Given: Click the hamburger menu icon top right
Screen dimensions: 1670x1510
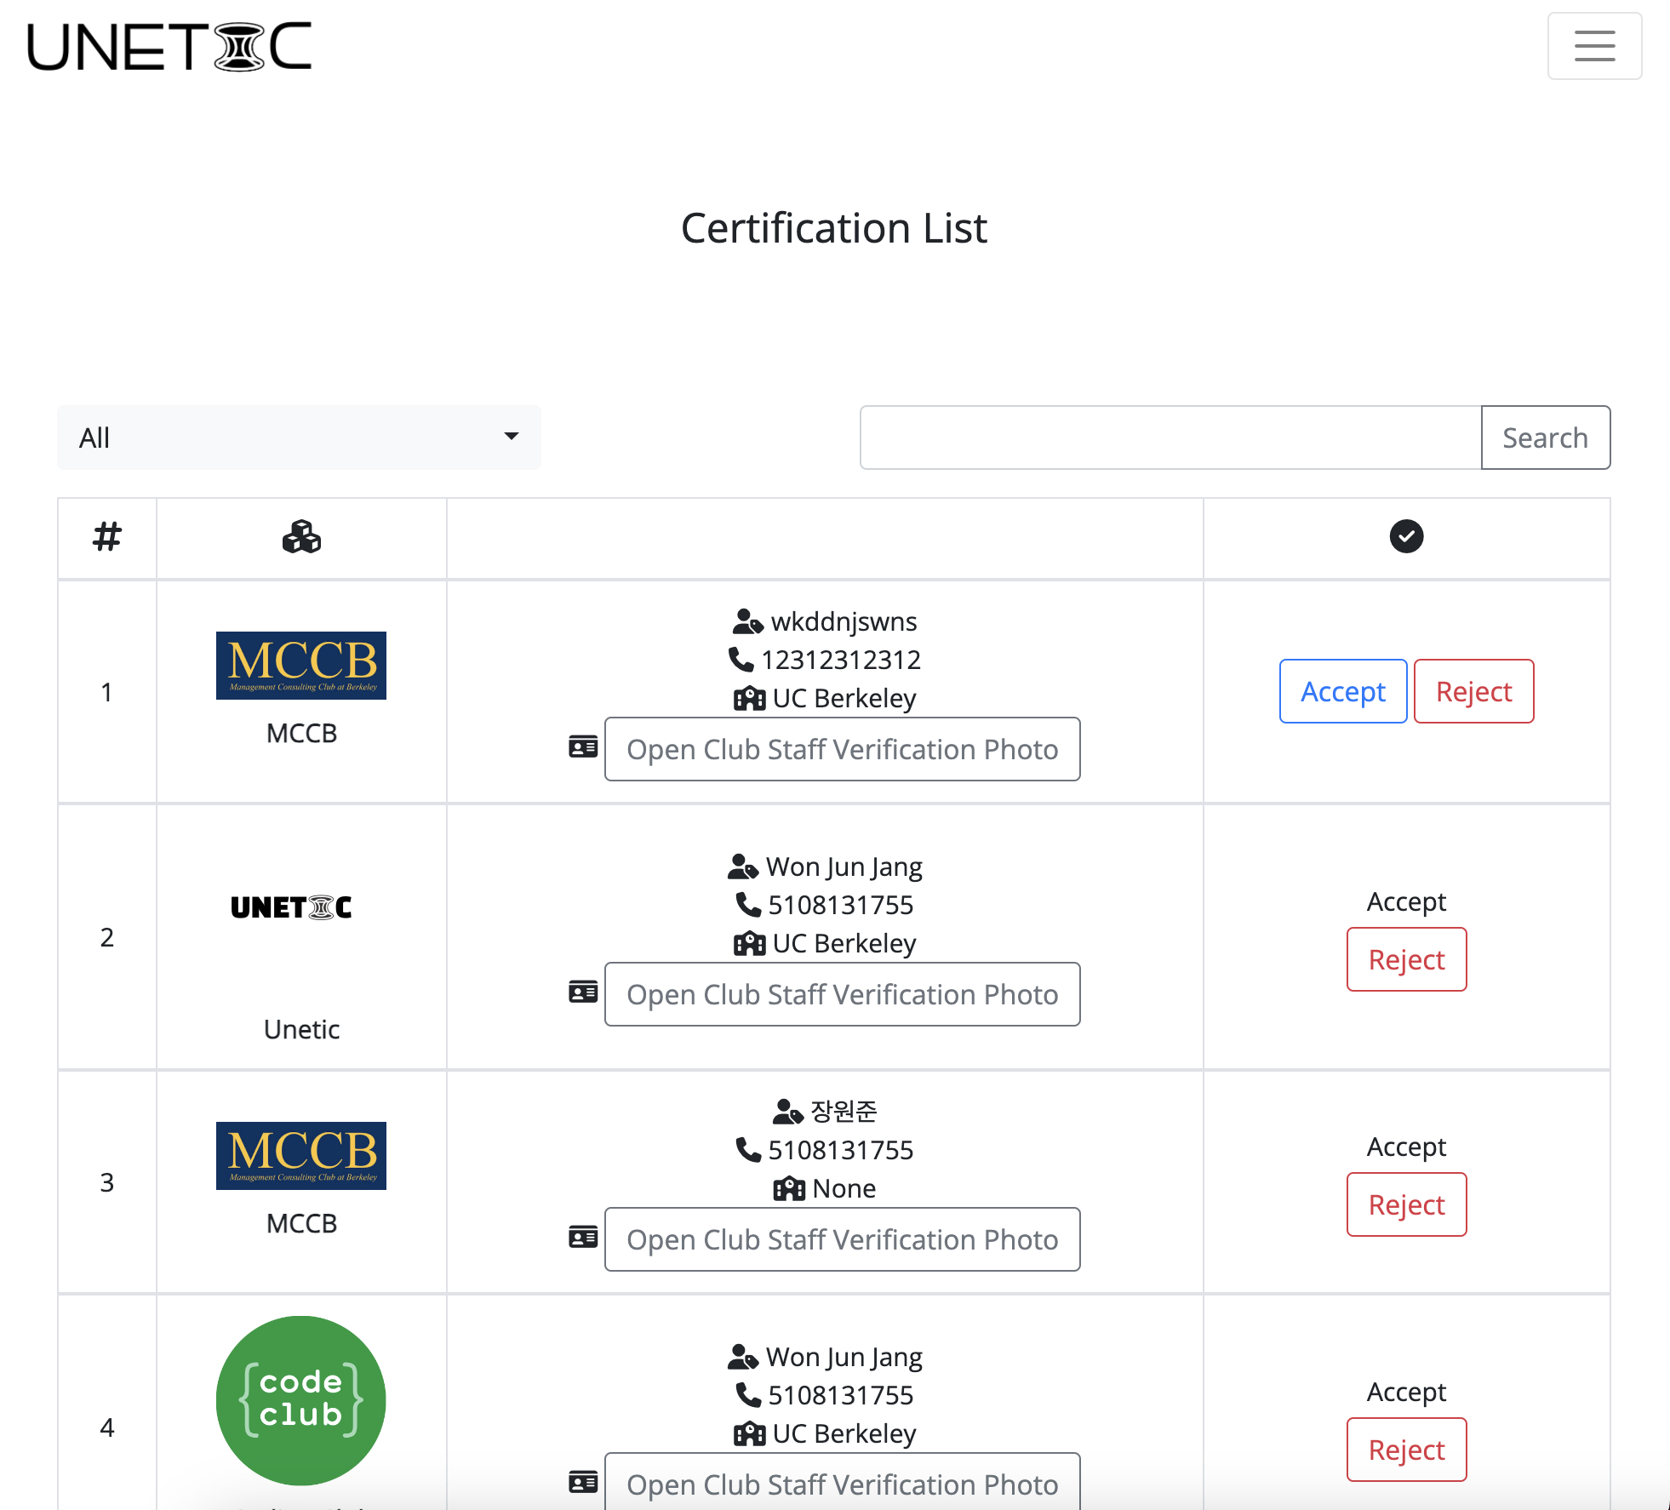Looking at the screenshot, I should pyautogui.click(x=1594, y=47).
